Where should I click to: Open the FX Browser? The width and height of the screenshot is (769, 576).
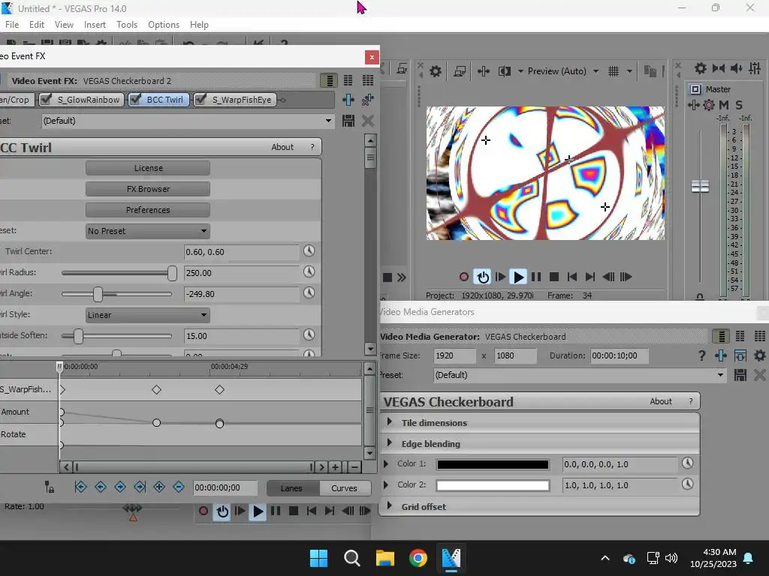coord(148,189)
